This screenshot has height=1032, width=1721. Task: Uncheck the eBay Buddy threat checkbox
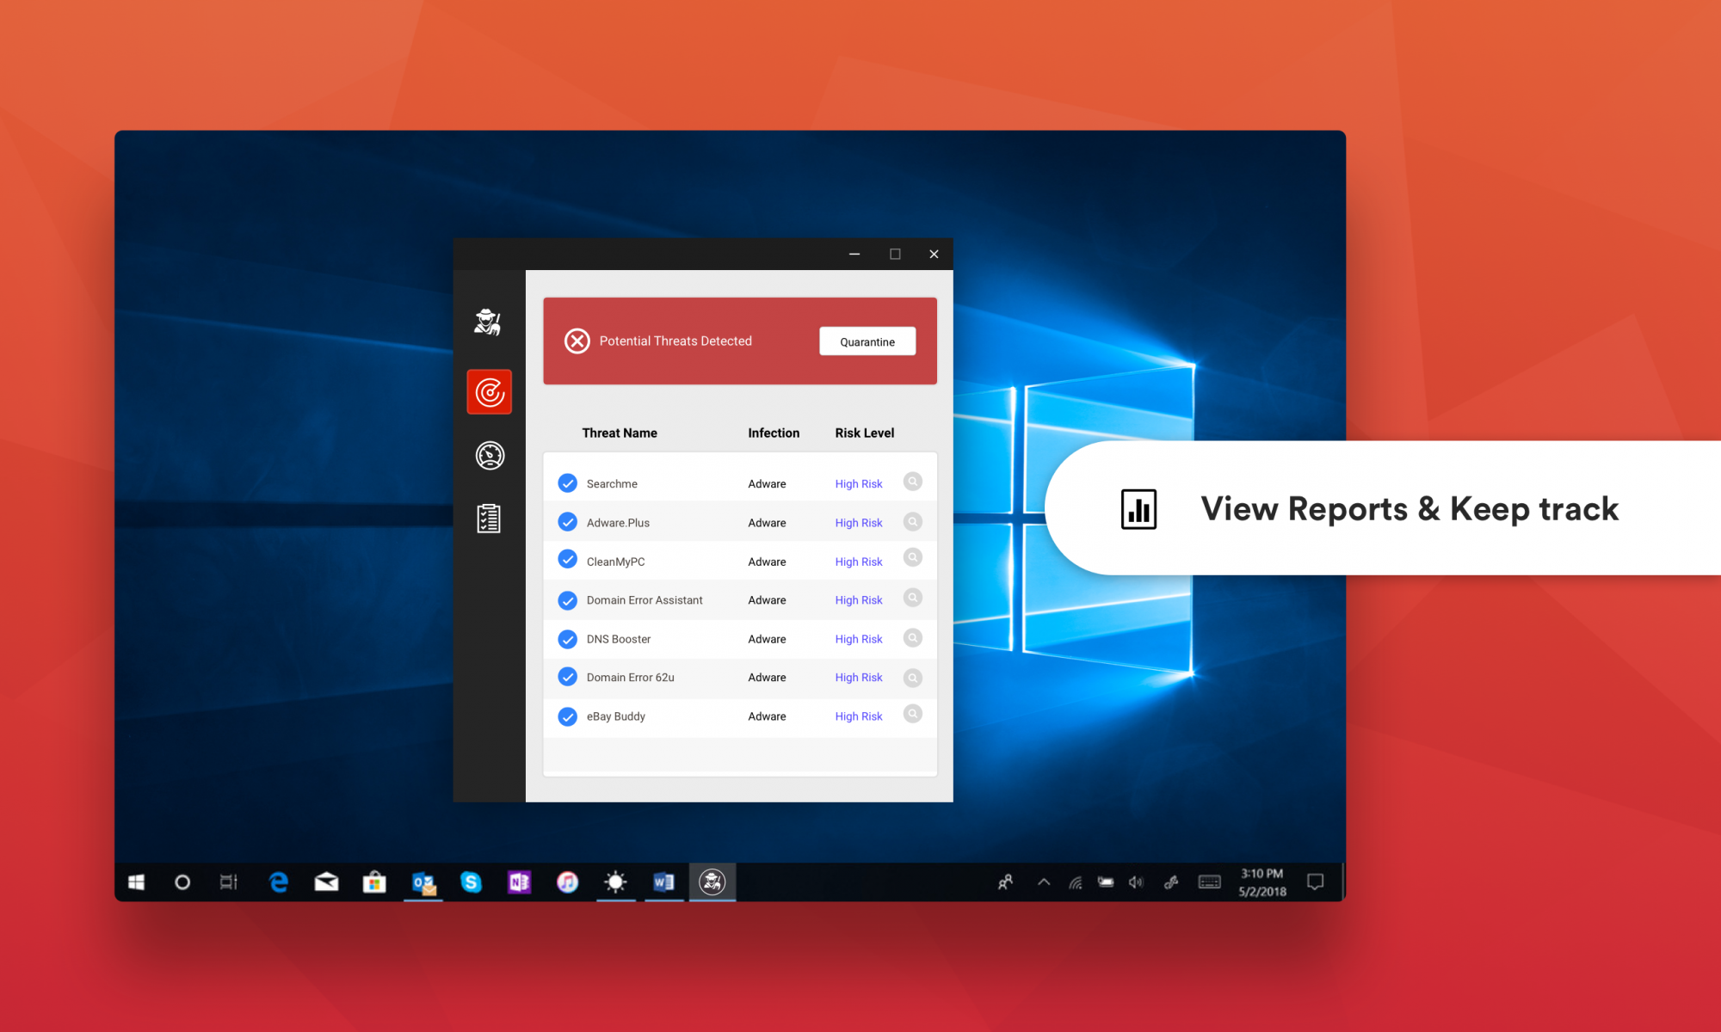tap(568, 716)
